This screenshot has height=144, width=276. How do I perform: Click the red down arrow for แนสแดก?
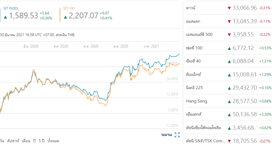(x=229, y=21)
